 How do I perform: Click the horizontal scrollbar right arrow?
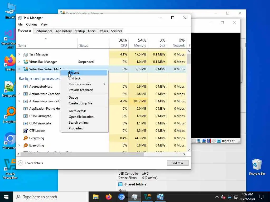click(184, 154)
